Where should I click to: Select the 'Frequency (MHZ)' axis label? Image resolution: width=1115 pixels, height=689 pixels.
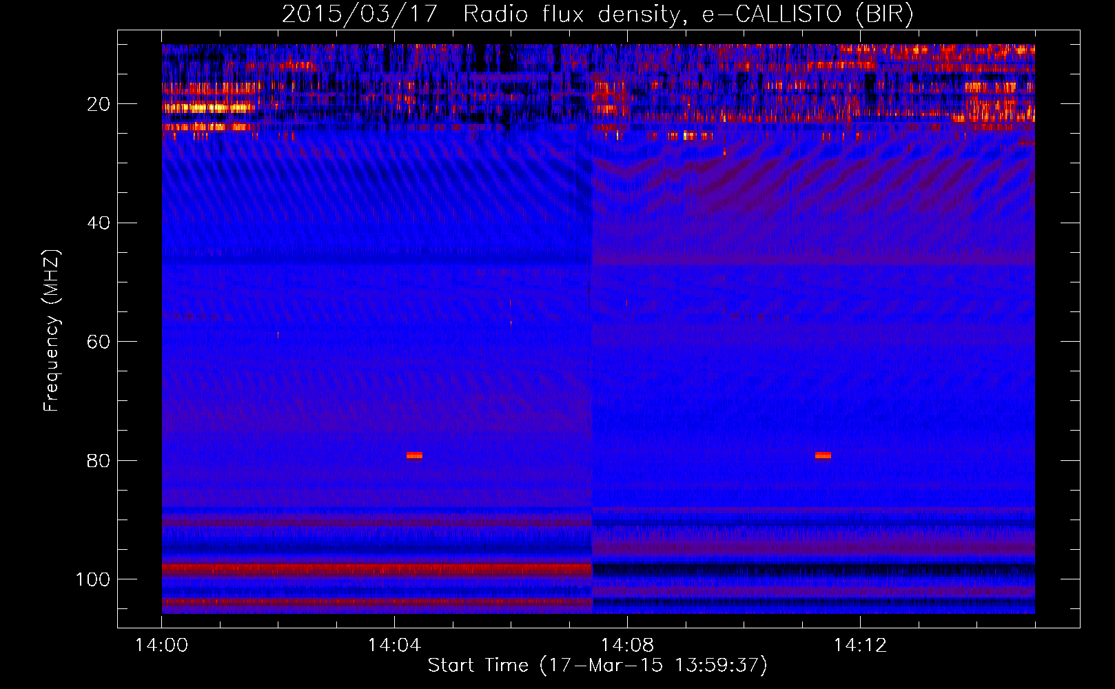pos(52,330)
